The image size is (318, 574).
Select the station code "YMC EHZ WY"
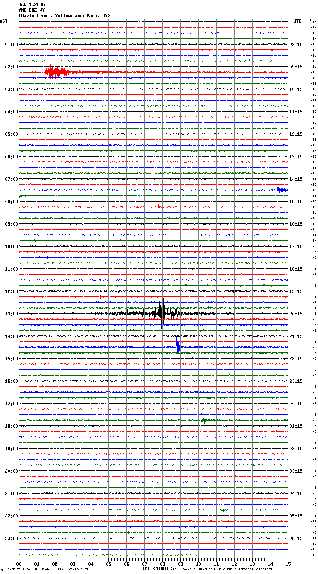(31, 10)
